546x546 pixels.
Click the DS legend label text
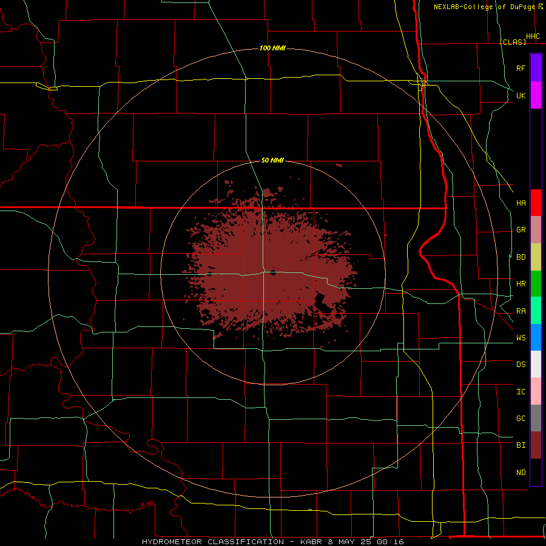[x=521, y=364]
